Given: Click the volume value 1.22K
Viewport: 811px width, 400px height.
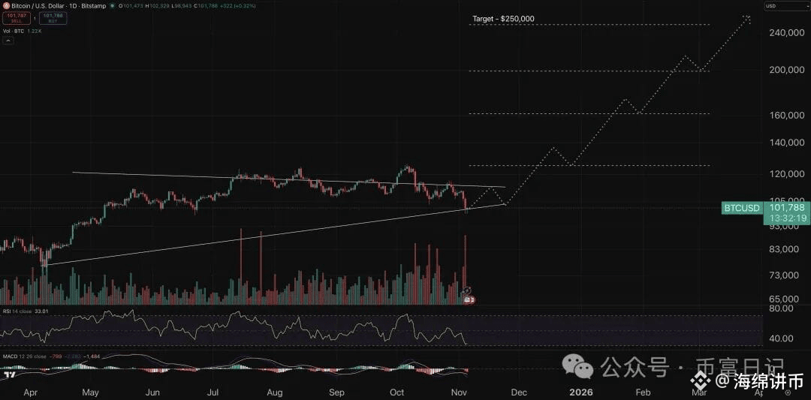Looking at the screenshot, I should 34,32.
